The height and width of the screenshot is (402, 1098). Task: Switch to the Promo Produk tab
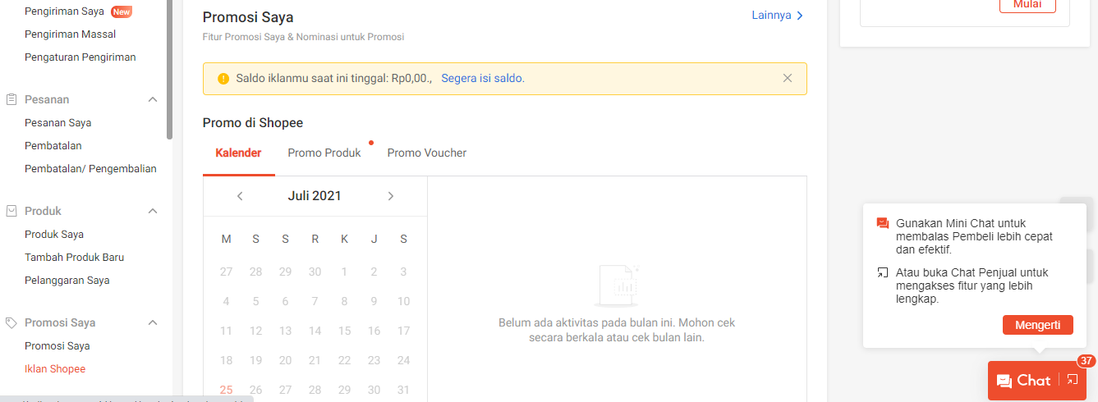point(324,153)
